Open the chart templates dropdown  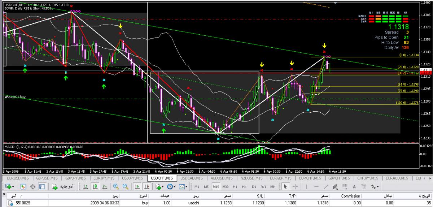point(183,187)
